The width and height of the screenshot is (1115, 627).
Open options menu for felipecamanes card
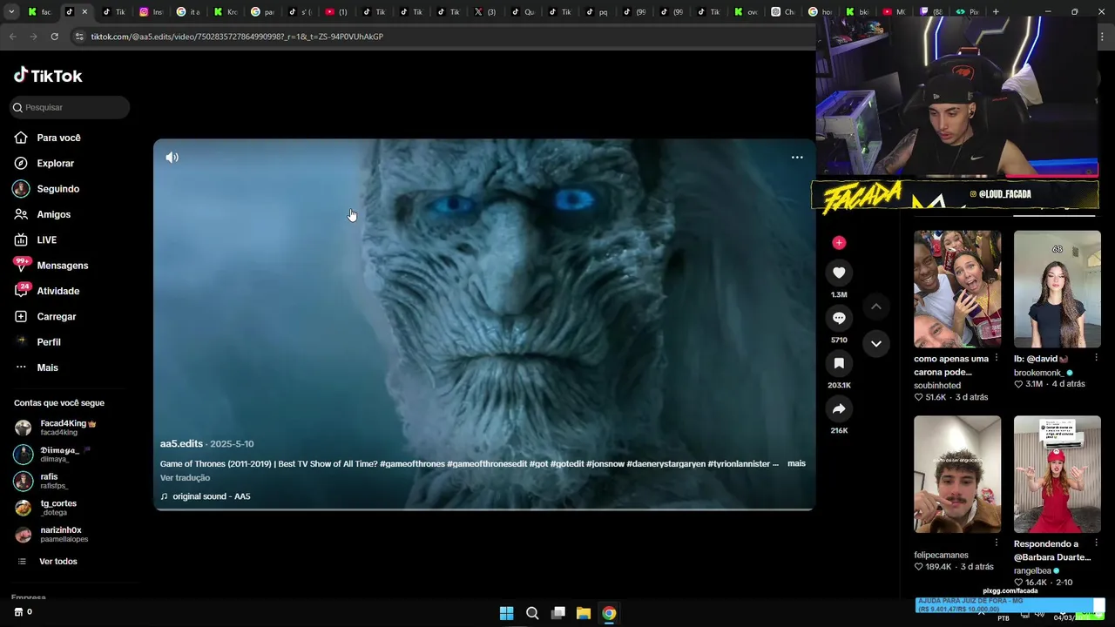996,544
